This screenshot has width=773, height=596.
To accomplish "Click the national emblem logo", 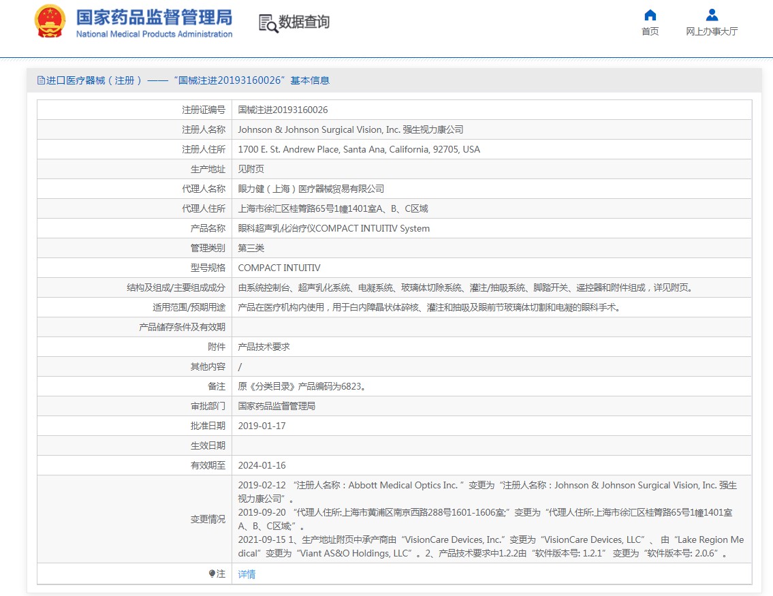I will pos(50,22).
